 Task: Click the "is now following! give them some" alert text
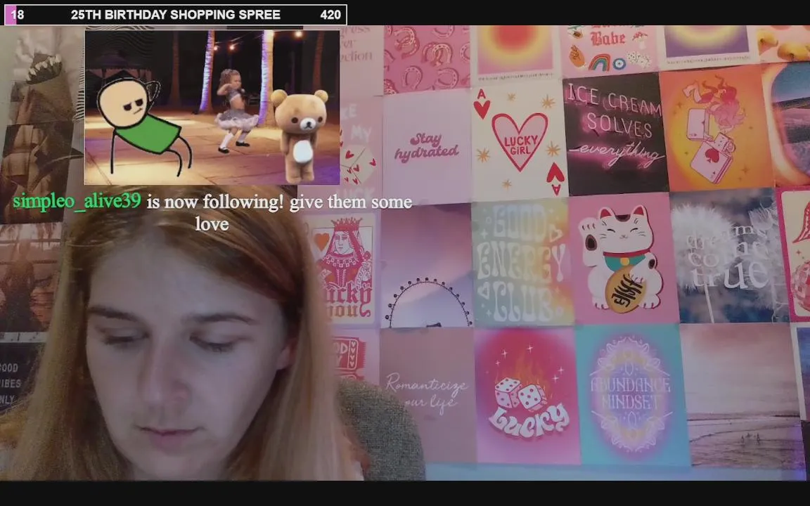point(279,202)
